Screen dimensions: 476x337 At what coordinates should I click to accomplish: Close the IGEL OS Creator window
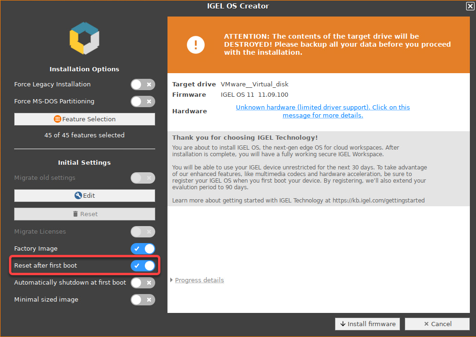click(470, 6)
